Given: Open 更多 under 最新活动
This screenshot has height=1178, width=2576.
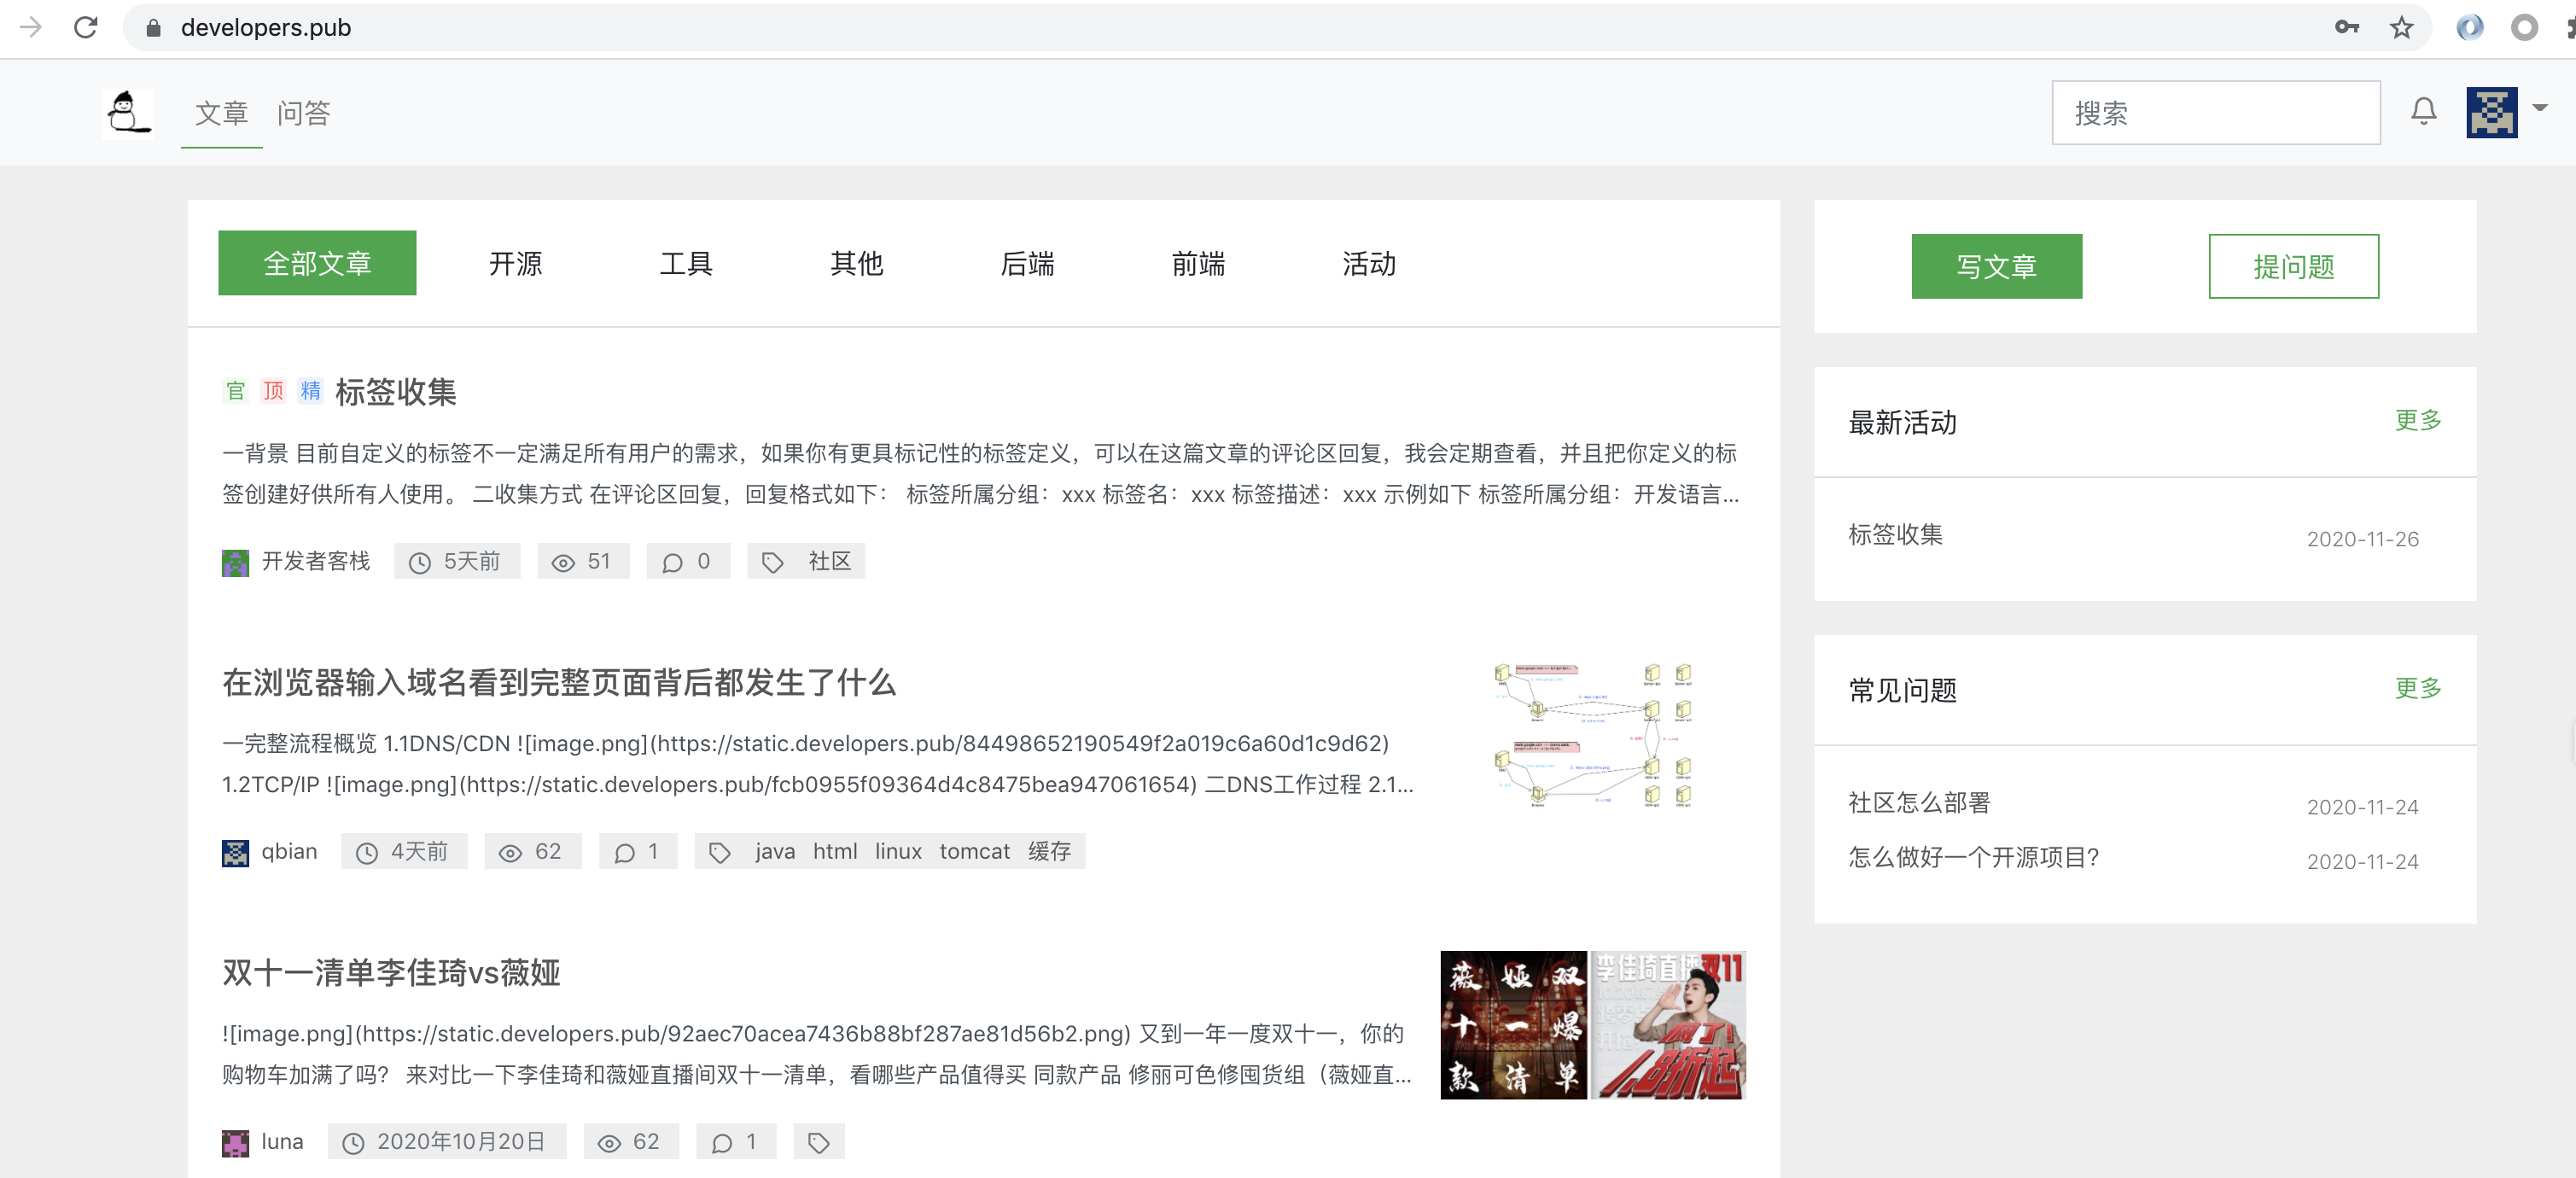Looking at the screenshot, I should pos(2417,420).
